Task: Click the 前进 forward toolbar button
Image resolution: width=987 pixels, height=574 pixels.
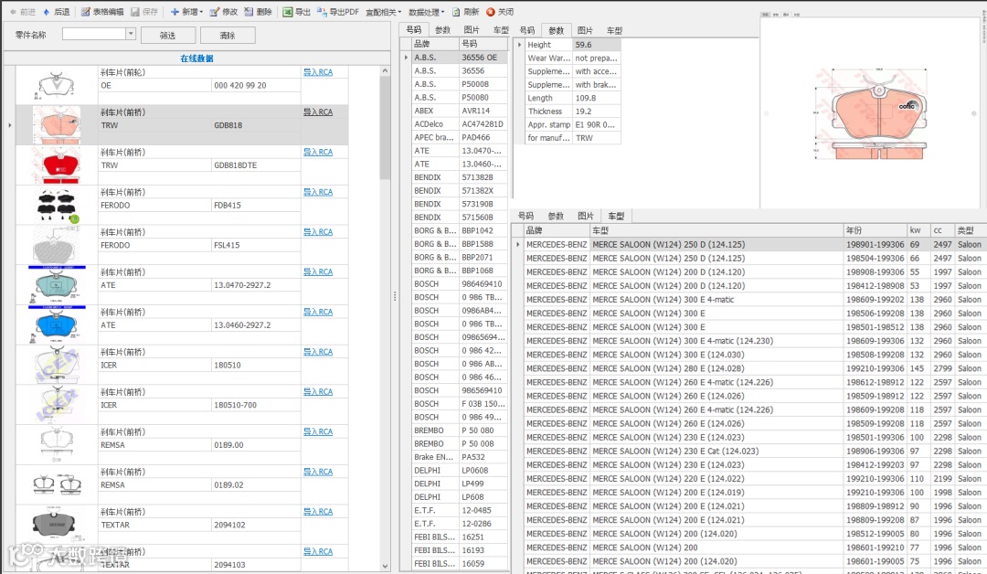Action: 23,12
